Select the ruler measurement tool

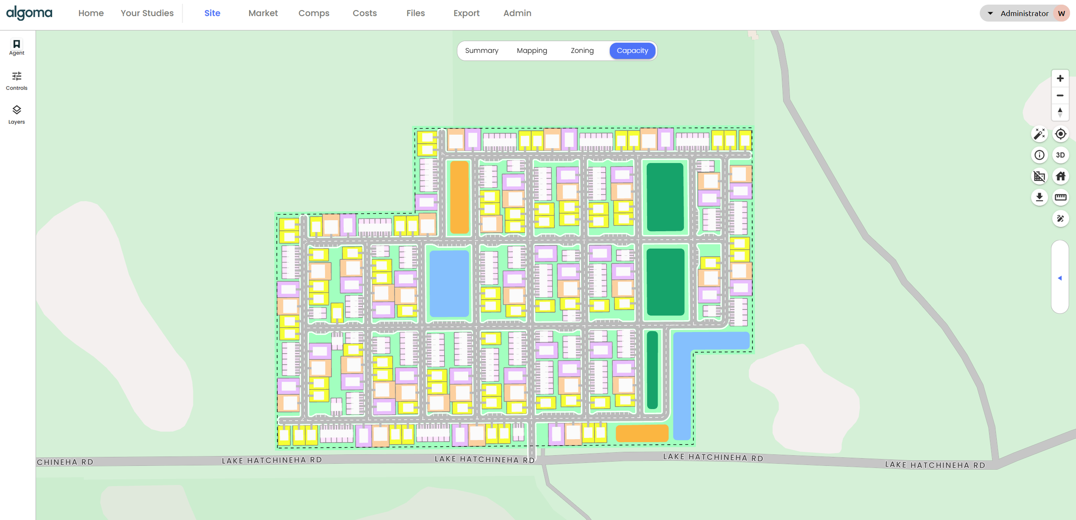pyautogui.click(x=1060, y=197)
